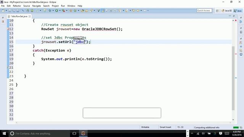Open the Source menu
The height and width of the screenshot is (137, 244).
(x=27, y=6)
